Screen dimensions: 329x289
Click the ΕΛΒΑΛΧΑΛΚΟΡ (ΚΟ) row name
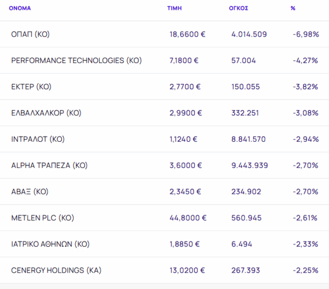coord(46,113)
